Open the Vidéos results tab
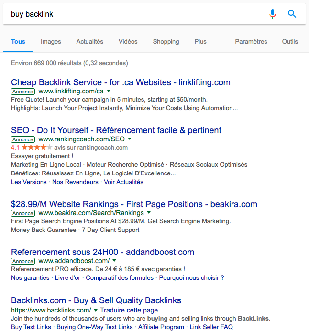This screenshot has width=309, height=335. 128,41
